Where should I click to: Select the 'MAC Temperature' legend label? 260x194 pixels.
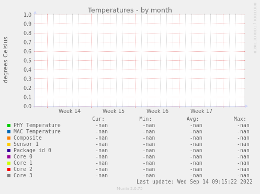tap(37, 132)
